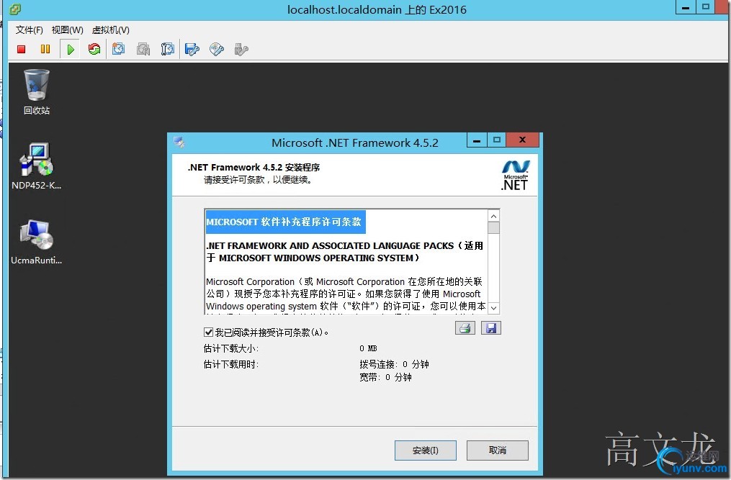Click the 拨号连接: 0 分钟 text

coord(394,364)
